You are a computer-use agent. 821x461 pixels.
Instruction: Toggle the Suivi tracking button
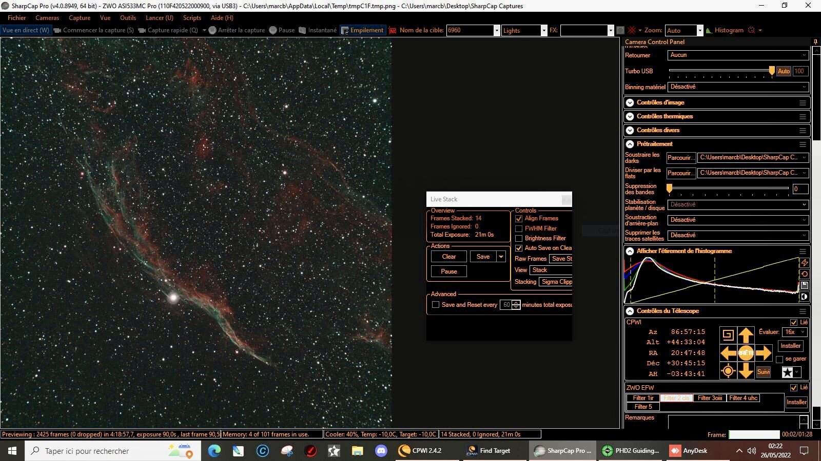pyautogui.click(x=764, y=372)
